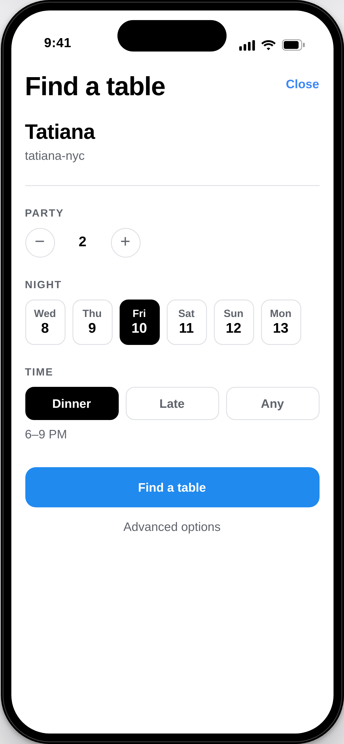Decrease party size with minus button

click(40, 242)
